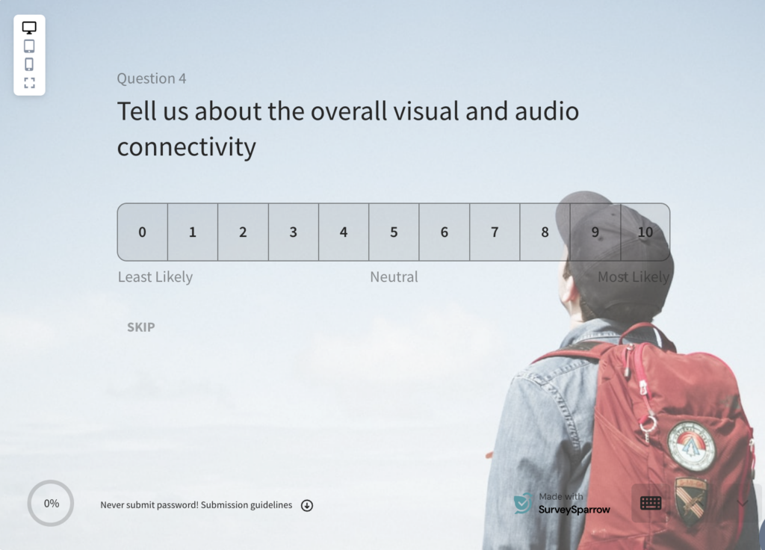Expand the submission guidelines details
Image resolution: width=765 pixels, height=550 pixels.
click(x=307, y=505)
